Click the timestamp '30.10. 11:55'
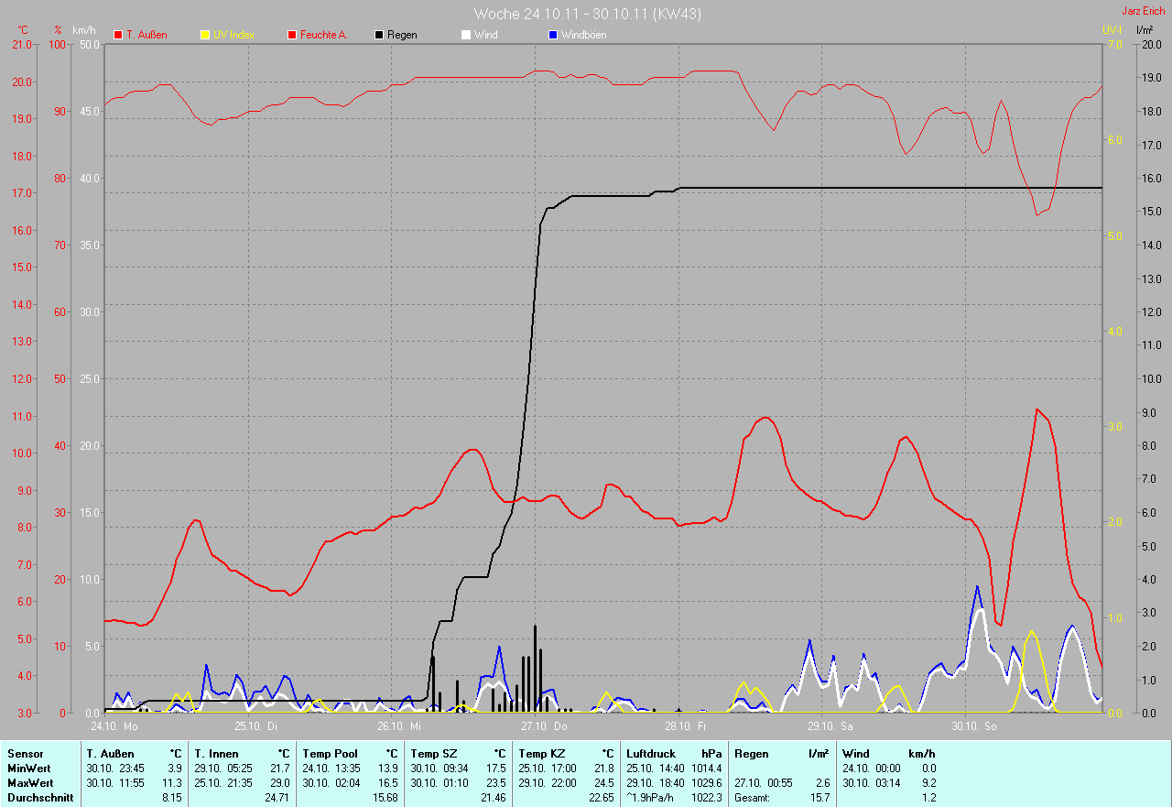The image size is (1172, 807). coord(115,783)
